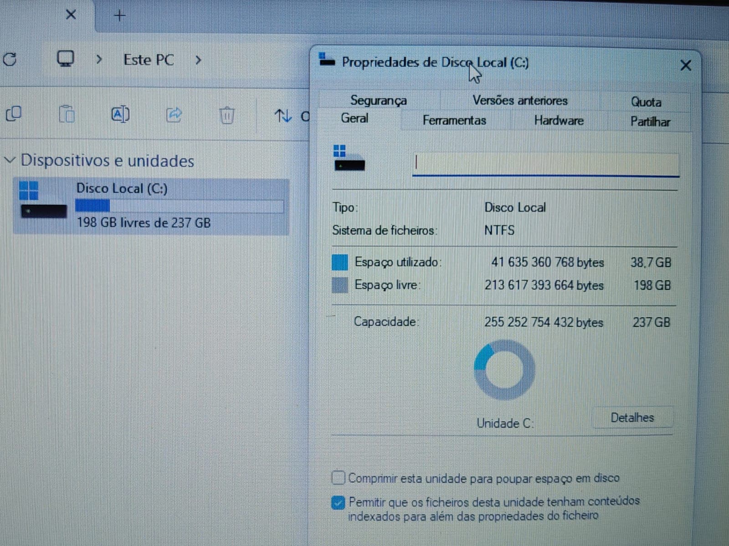Uncheck Permitir que os ficheiros indexing checkbox
The image size is (729, 546).
[x=338, y=502]
